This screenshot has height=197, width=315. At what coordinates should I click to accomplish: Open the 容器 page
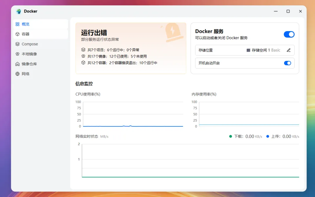click(41, 34)
